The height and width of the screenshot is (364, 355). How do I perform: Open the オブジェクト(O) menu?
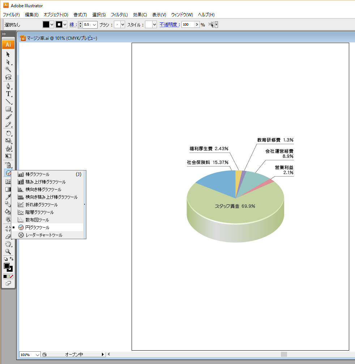coord(56,15)
